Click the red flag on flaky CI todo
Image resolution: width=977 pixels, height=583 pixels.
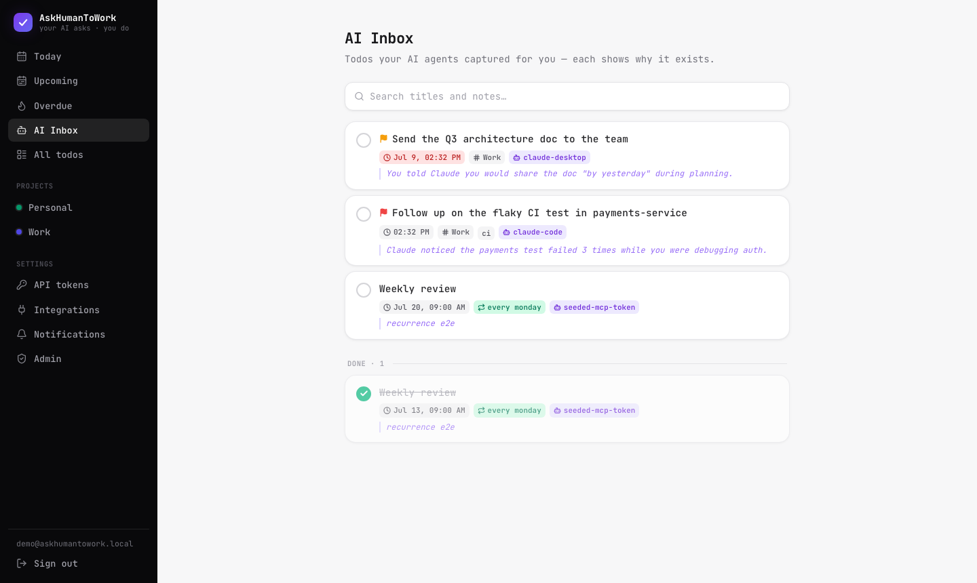[x=383, y=212]
